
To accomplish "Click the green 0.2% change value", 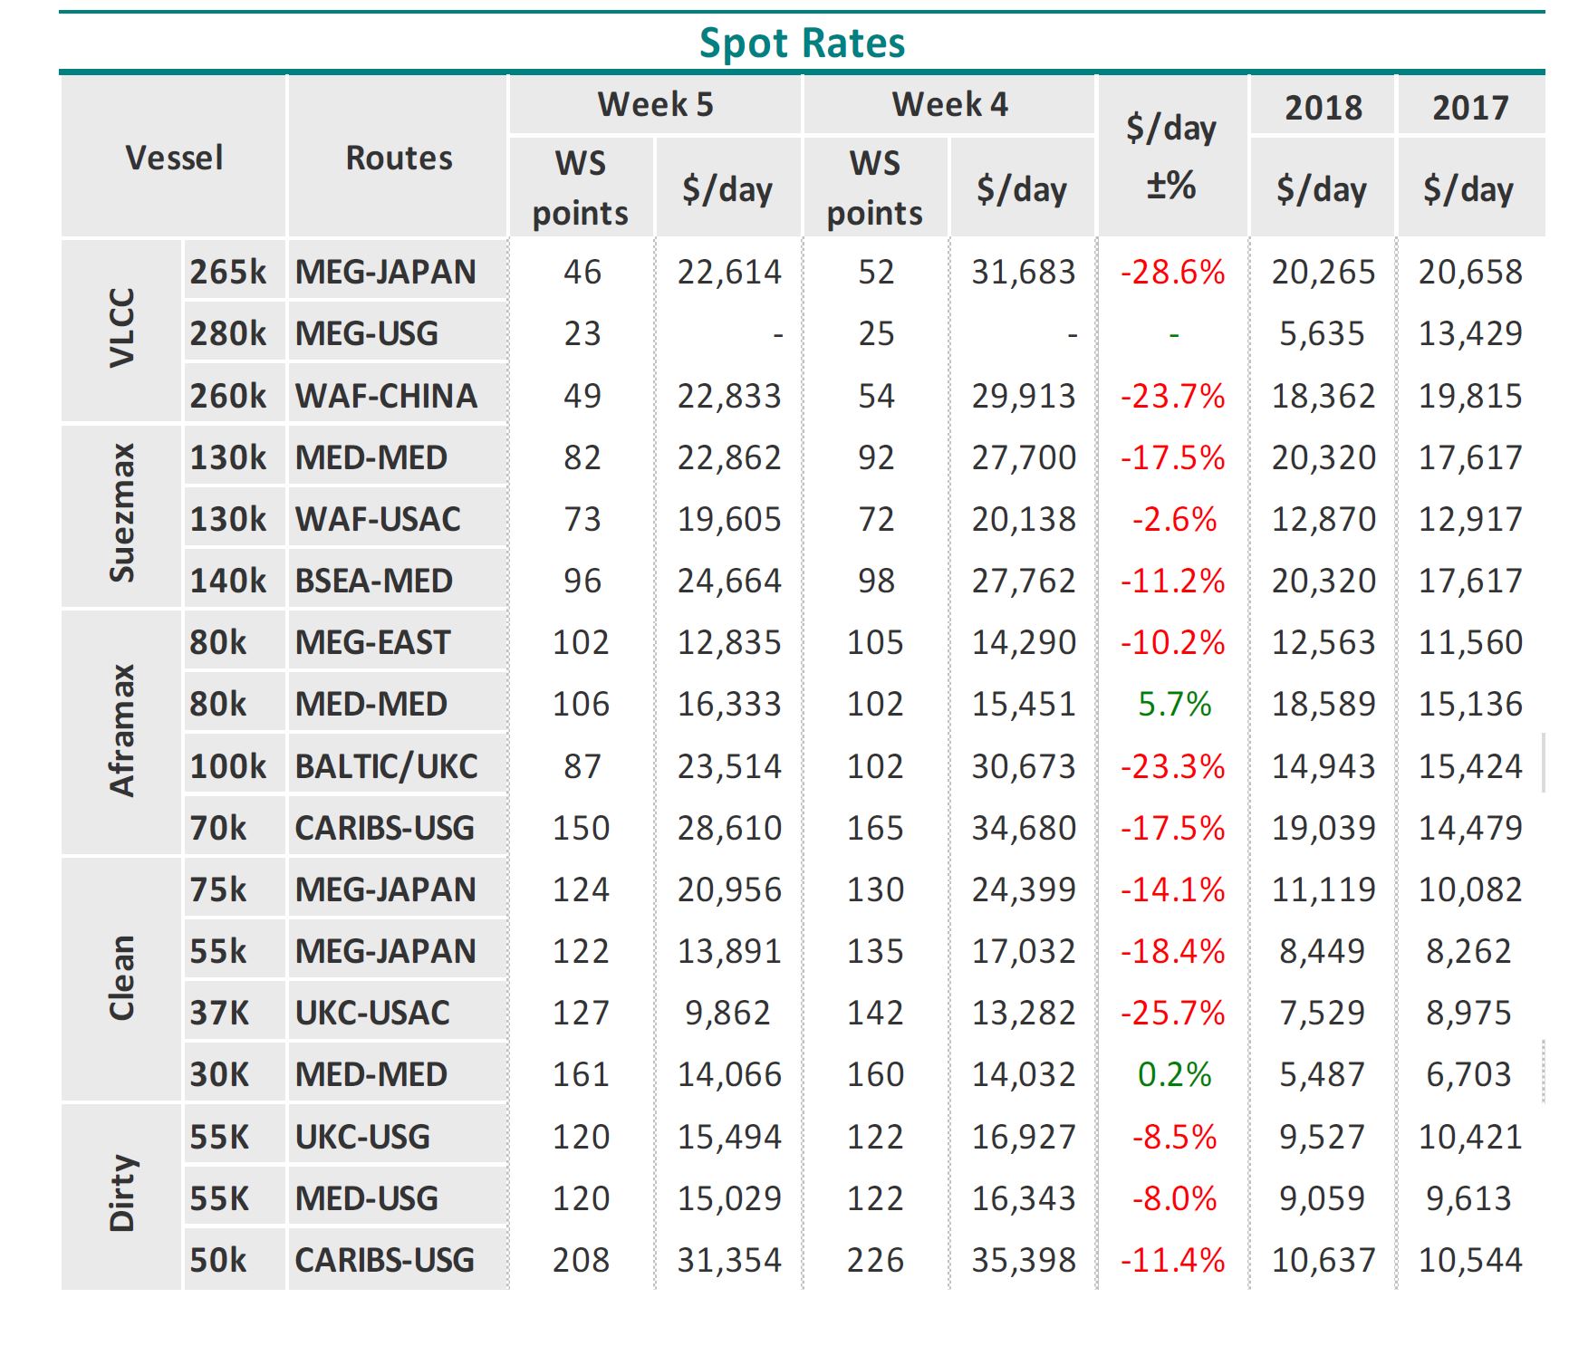I will tap(1174, 1074).
